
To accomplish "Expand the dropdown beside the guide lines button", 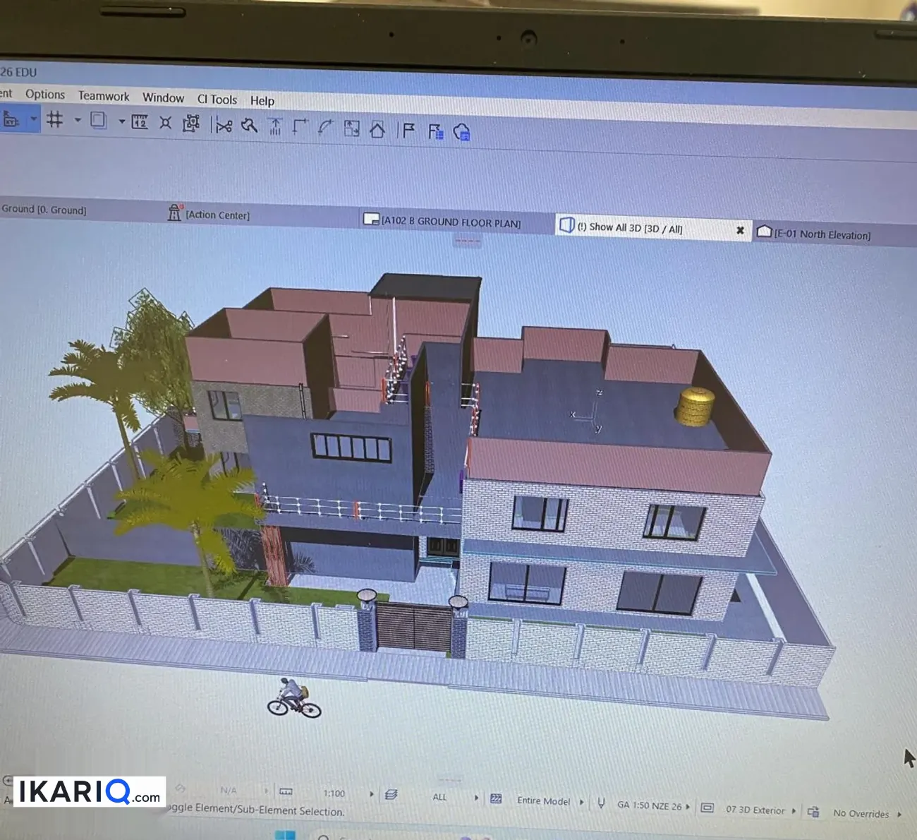I will coord(33,119).
